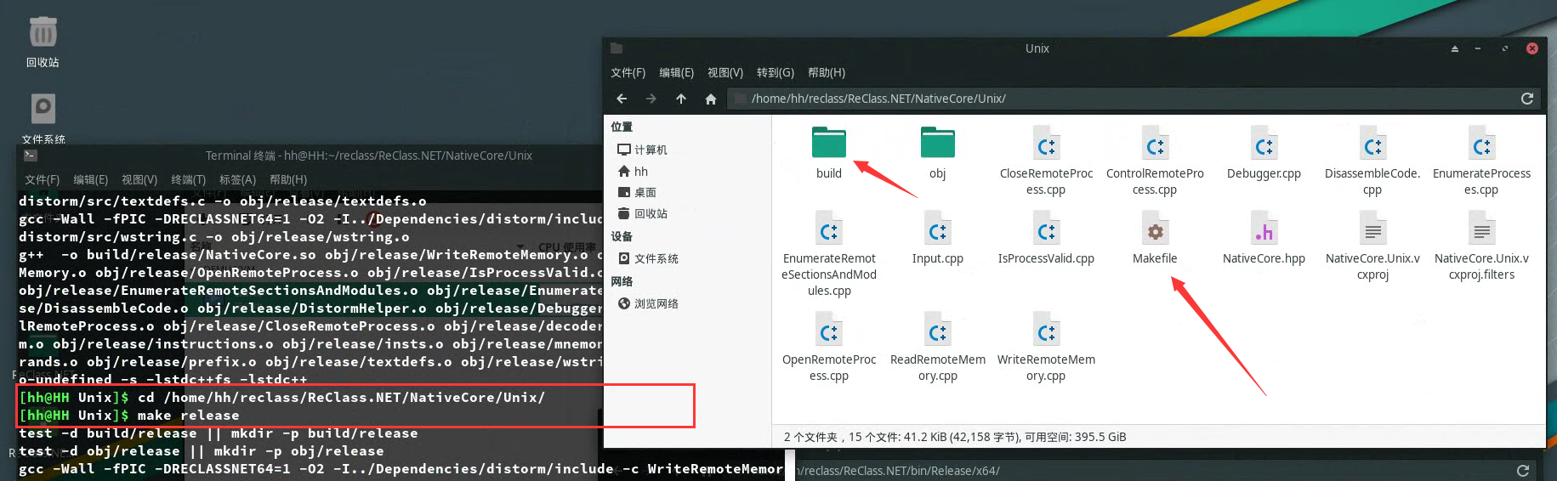Viewport: 1557px width, 481px height.
Task: Reload the Unix folder view
Action: tap(1527, 99)
